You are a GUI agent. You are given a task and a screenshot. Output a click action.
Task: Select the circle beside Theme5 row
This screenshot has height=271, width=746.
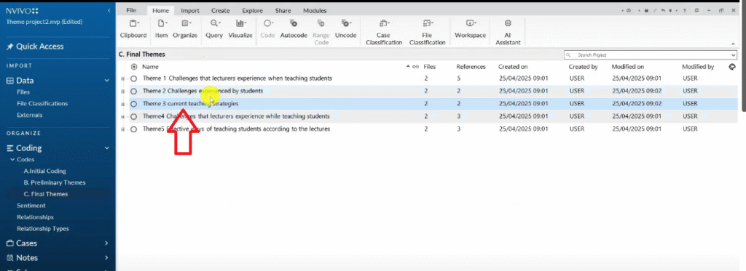click(134, 129)
